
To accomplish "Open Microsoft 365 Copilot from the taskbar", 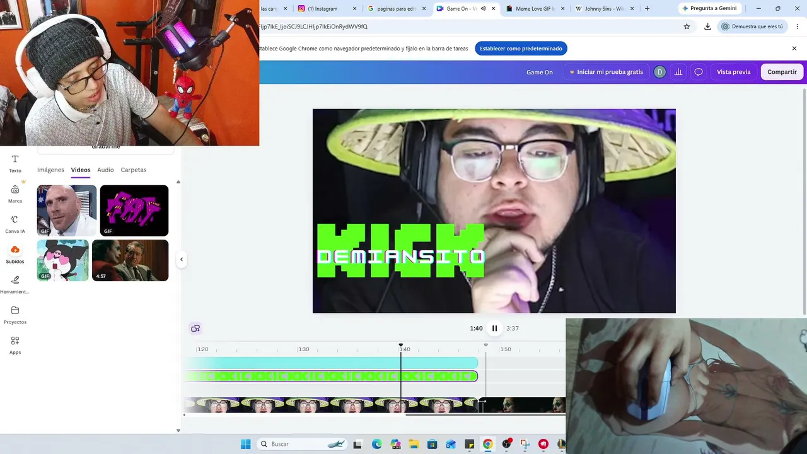I will pos(395,444).
